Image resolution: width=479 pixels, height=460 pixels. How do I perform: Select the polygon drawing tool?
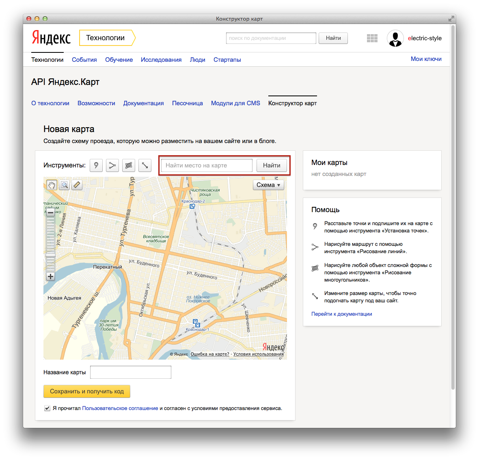pyautogui.click(x=129, y=165)
